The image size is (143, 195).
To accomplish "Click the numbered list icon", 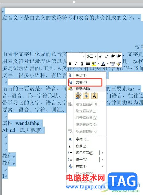I will tap(70, 159).
